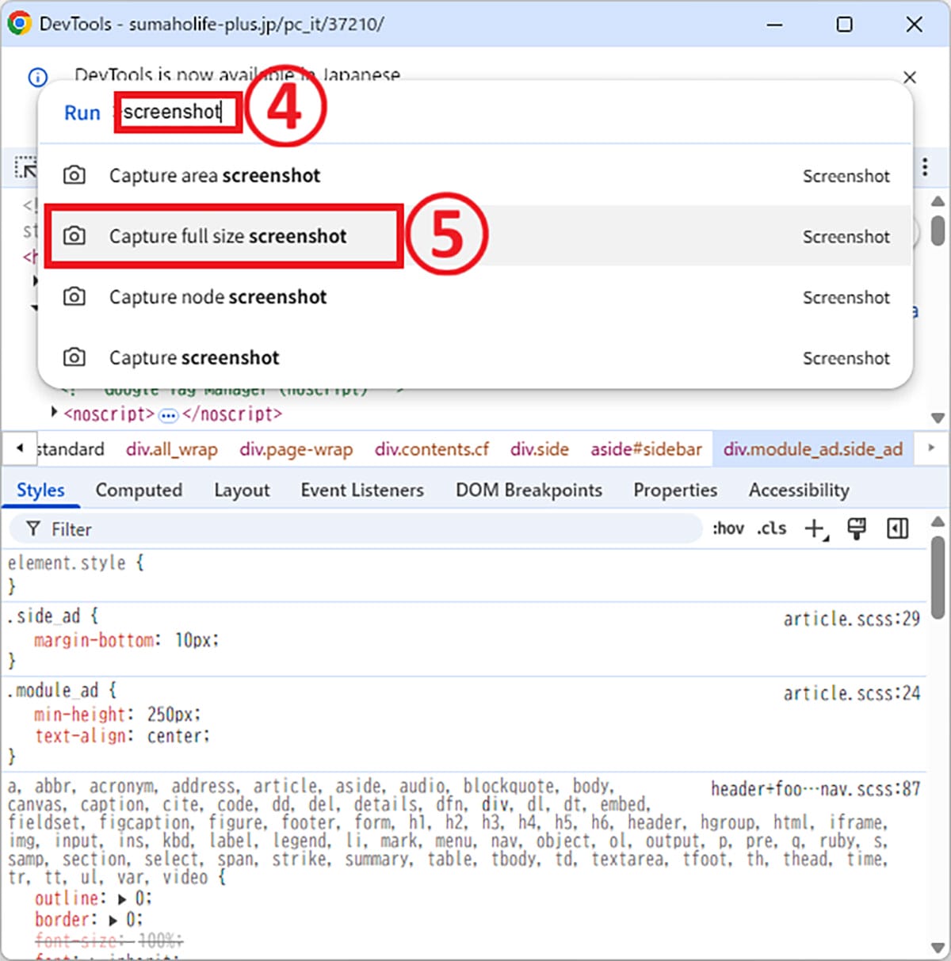Toggle the :hov element state panel
951x961 pixels.
point(728,528)
